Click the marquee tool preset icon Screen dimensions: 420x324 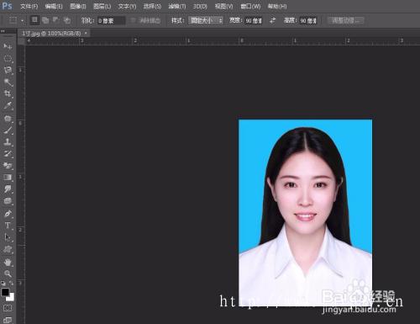click(x=13, y=20)
